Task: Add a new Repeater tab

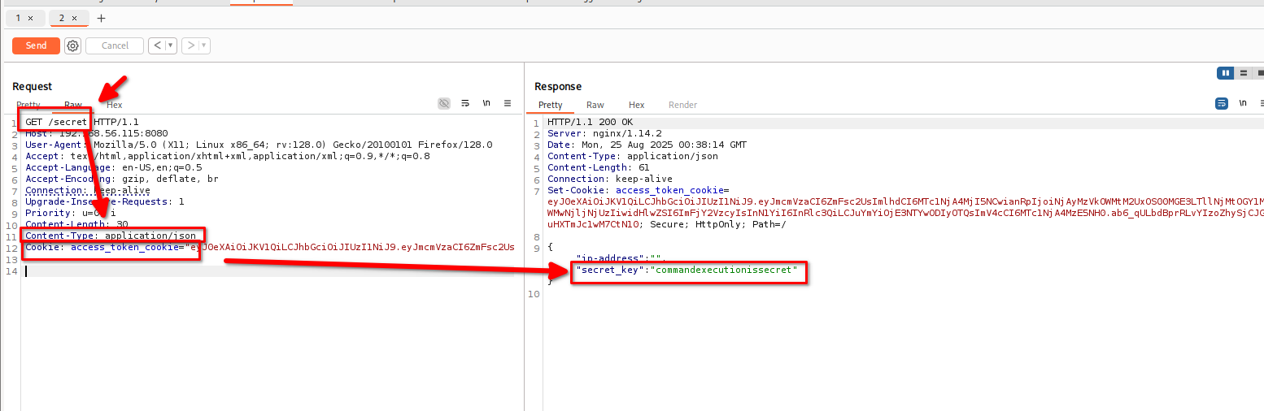Action: [101, 18]
